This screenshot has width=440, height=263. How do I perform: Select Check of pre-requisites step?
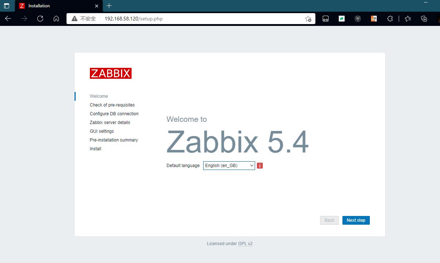112,105
